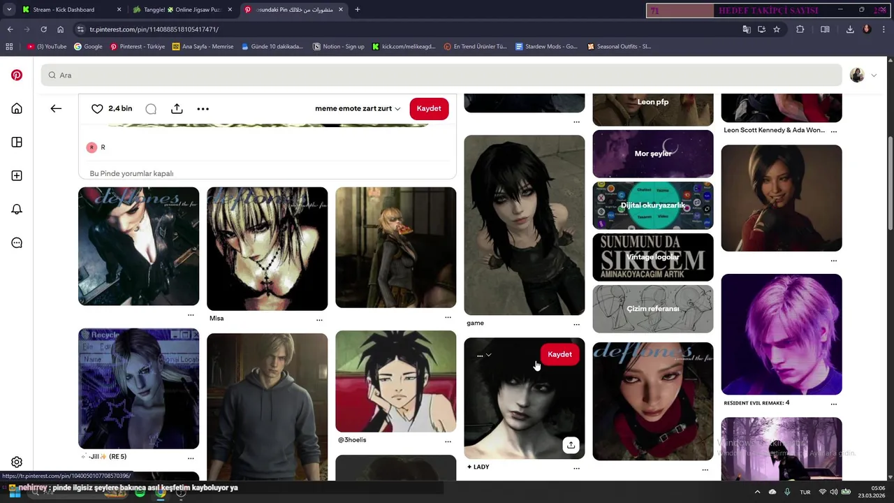Like the pin with heart icon
The height and width of the screenshot is (503, 894).
[97, 108]
